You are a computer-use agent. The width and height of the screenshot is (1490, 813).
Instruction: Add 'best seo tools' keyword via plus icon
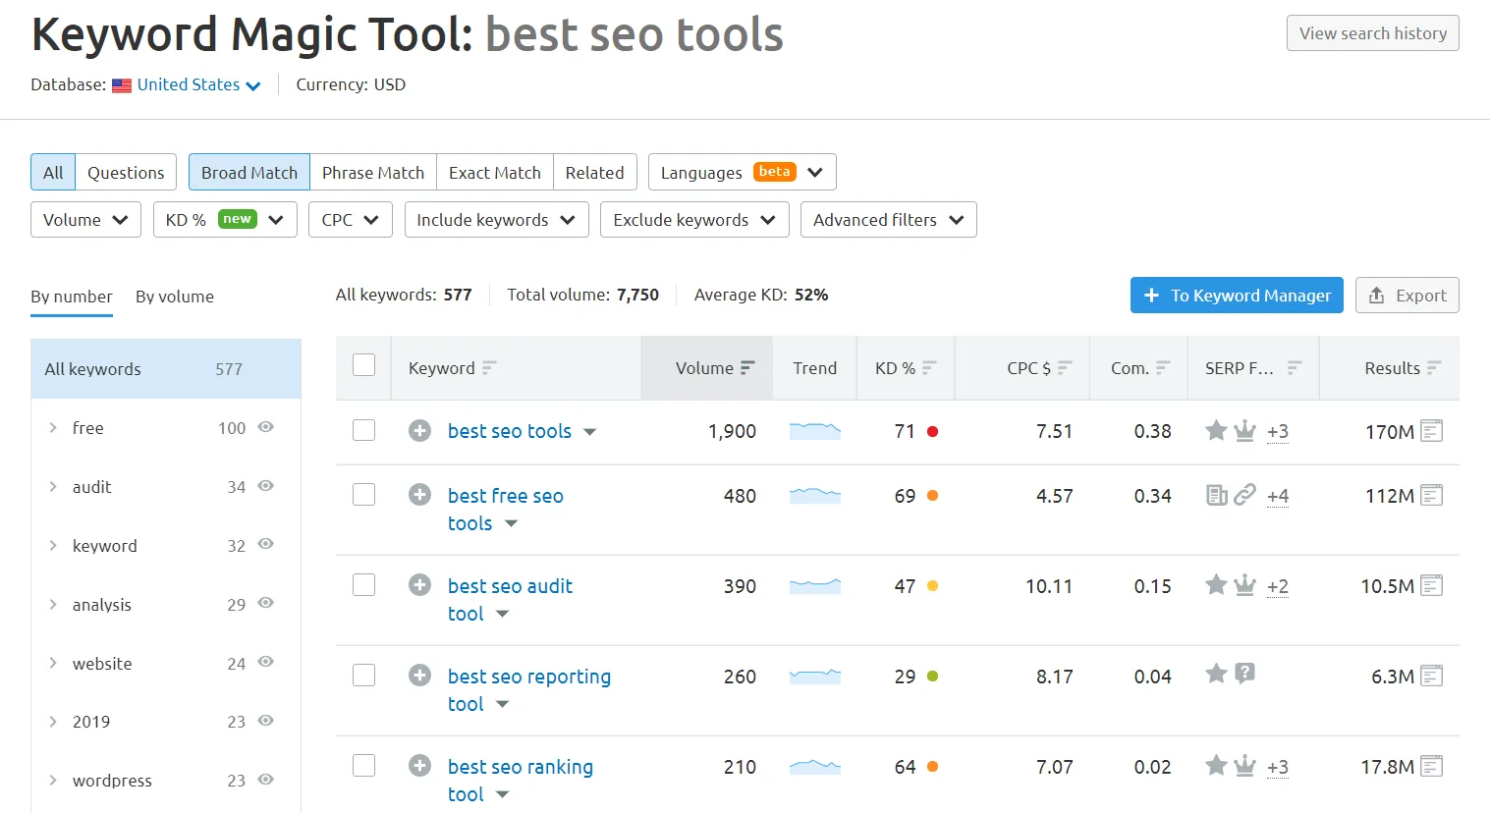(419, 431)
